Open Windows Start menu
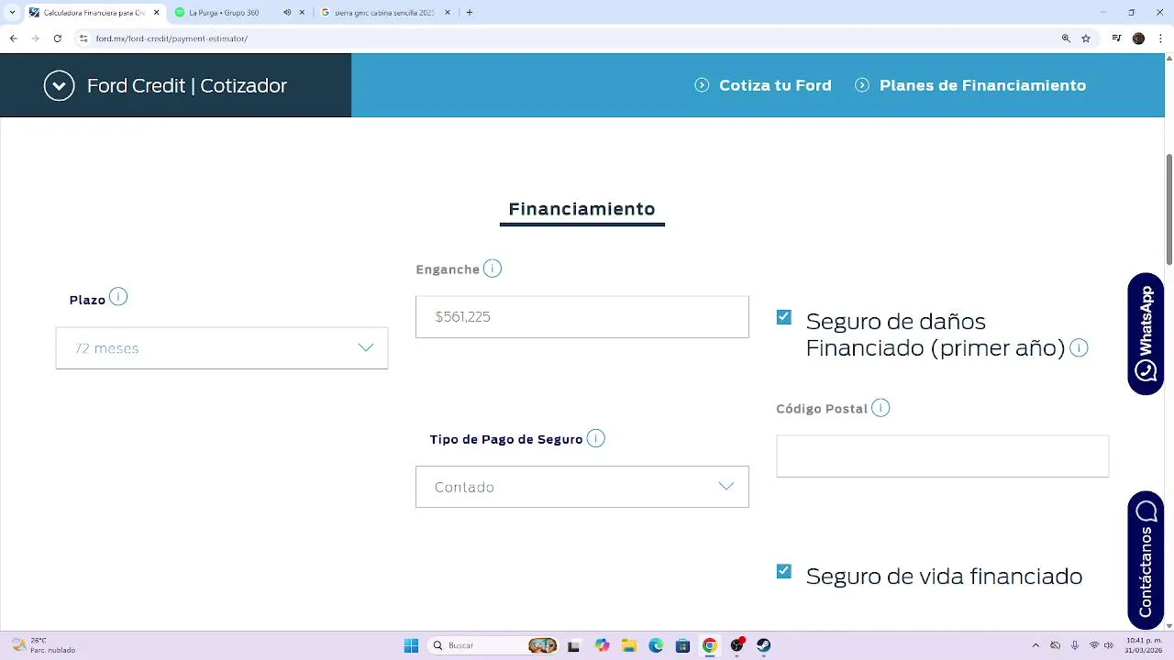This screenshot has height=660, width=1174. 412,645
